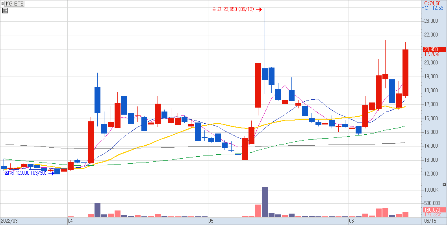Image resolution: width=447 pixels, height=225 pixels.
Task: Open the data table grid icon
Action: tap(5, 11)
